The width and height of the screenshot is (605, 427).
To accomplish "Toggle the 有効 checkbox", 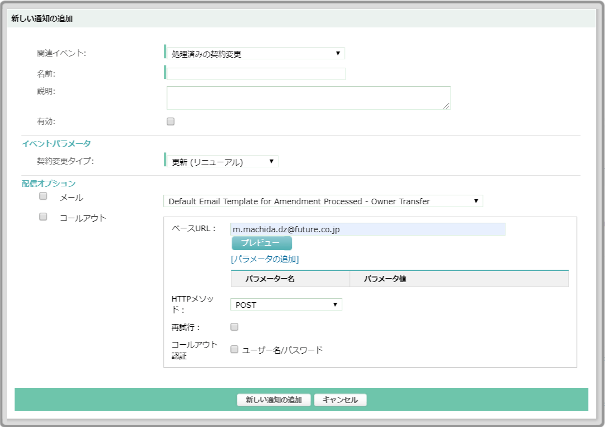I will point(171,121).
